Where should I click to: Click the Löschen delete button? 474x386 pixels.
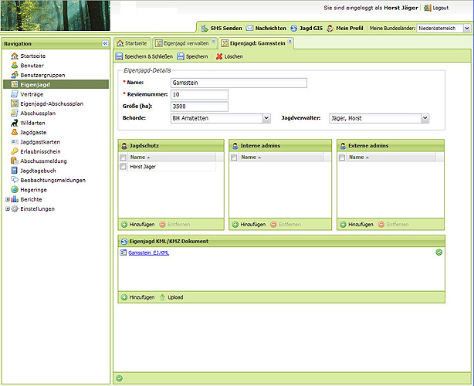click(x=229, y=56)
